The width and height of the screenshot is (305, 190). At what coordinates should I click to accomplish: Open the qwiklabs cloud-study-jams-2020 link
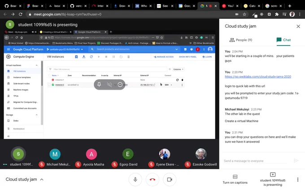[x=258, y=76]
